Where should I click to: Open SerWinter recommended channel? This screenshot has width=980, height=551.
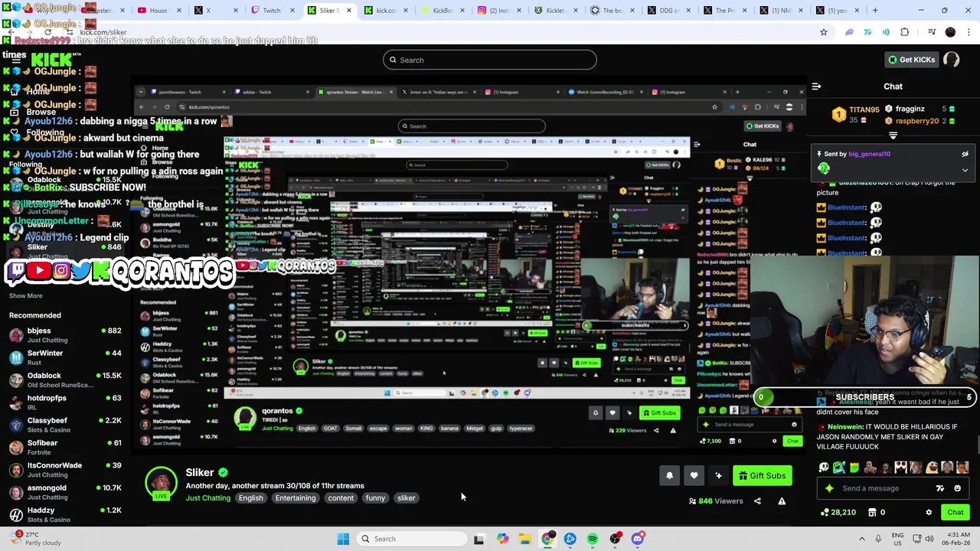(x=65, y=357)
